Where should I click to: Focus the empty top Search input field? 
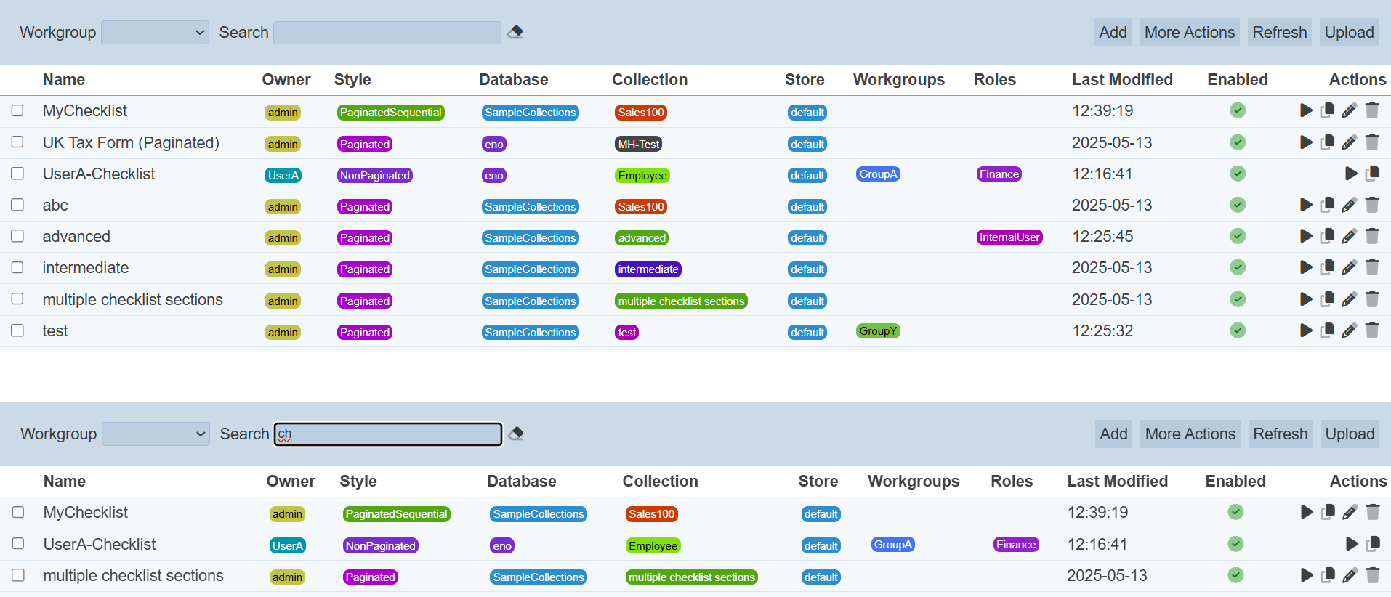(387, 33)
